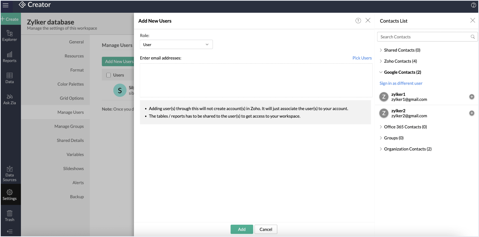Open Reports in the sidebar
Image resolution: width=479 pixels, height=237 pixels.
[x=10, y=57]
